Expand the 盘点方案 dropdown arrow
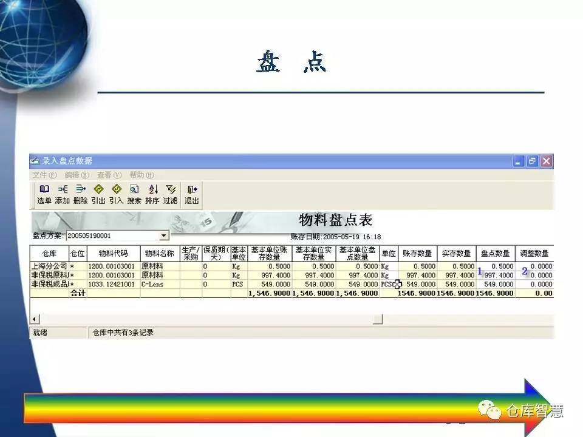The image size is (583, 437). click(164, 235)
